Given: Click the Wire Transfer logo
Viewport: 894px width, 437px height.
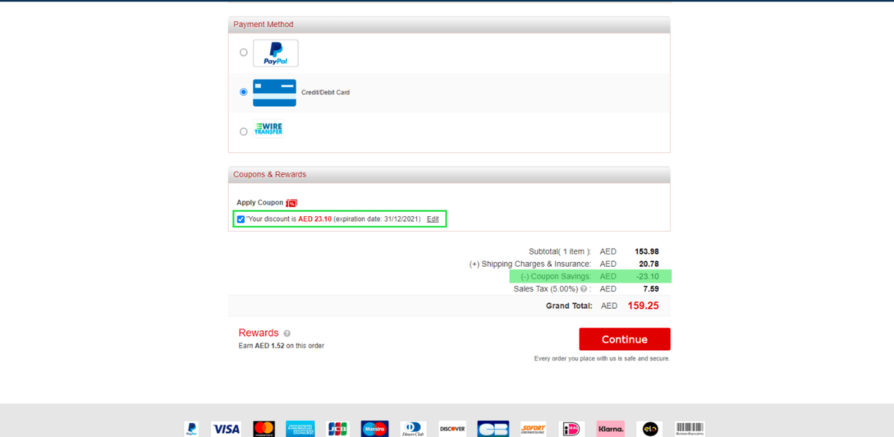Looking at the screenshot, I should point(268,129).
